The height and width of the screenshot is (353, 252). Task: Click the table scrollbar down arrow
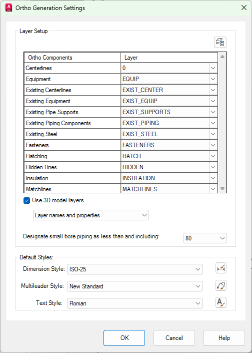pos(222,189)
